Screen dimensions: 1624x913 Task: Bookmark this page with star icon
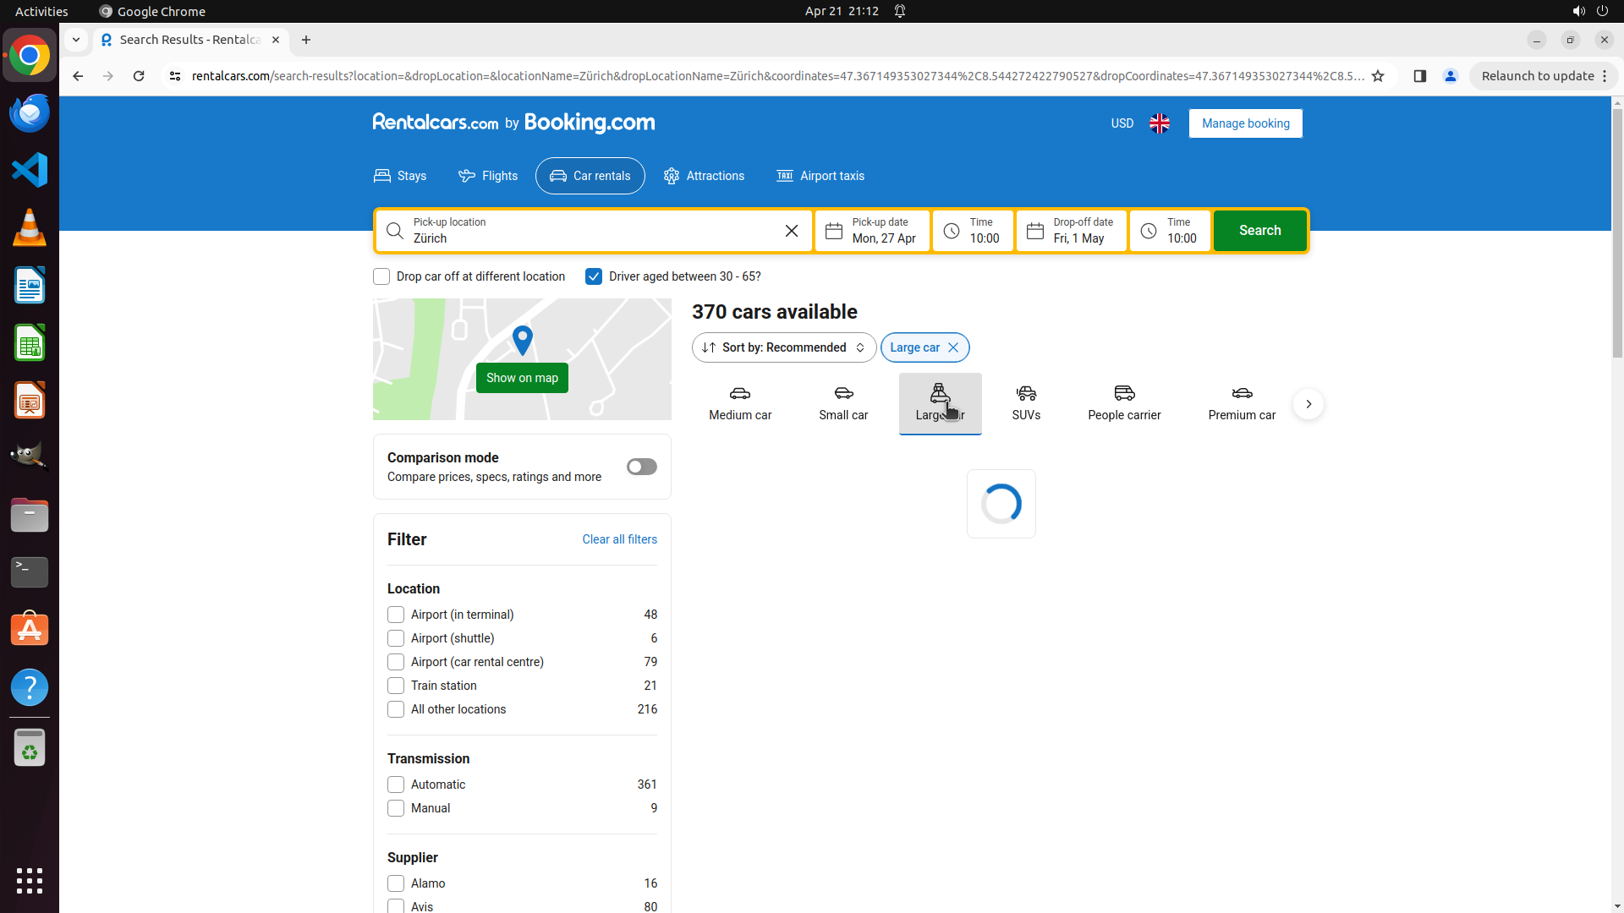[1378, 76]
